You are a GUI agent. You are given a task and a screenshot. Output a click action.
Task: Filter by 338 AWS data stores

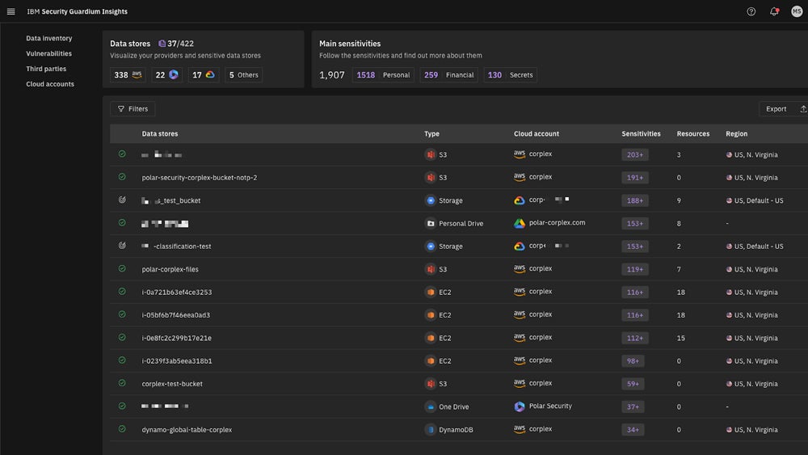pos(128,75)
